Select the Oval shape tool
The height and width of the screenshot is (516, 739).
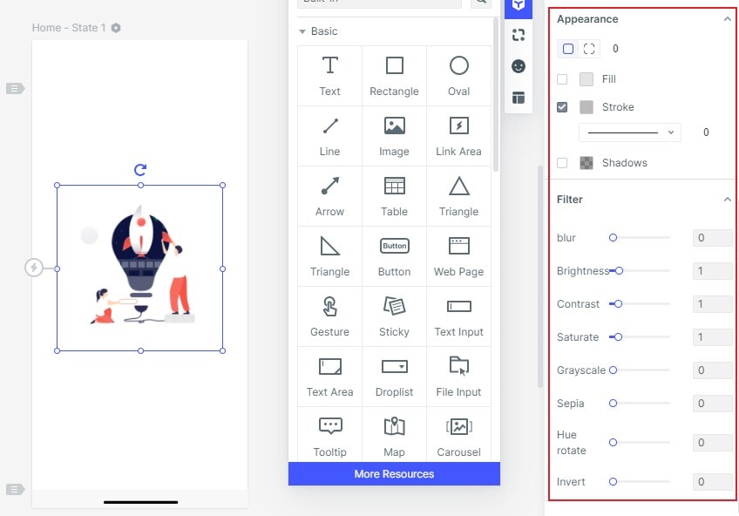pos(458,76)
